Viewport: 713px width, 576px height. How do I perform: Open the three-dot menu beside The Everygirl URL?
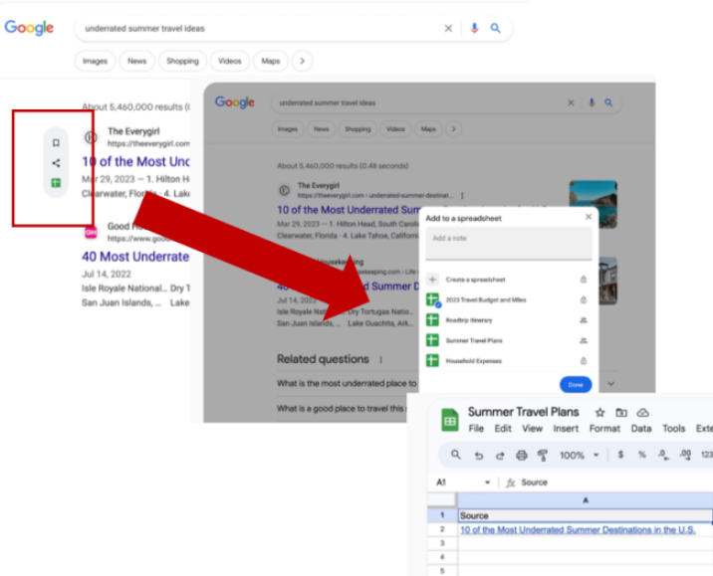click(462, 195)
